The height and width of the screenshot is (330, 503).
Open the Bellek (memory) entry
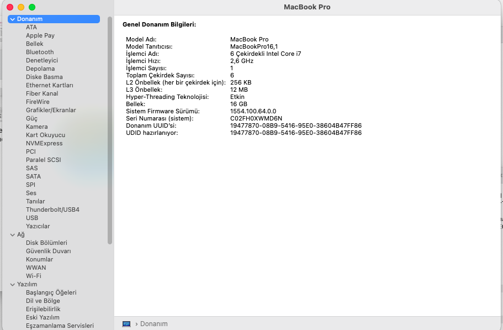coord(34,44)
